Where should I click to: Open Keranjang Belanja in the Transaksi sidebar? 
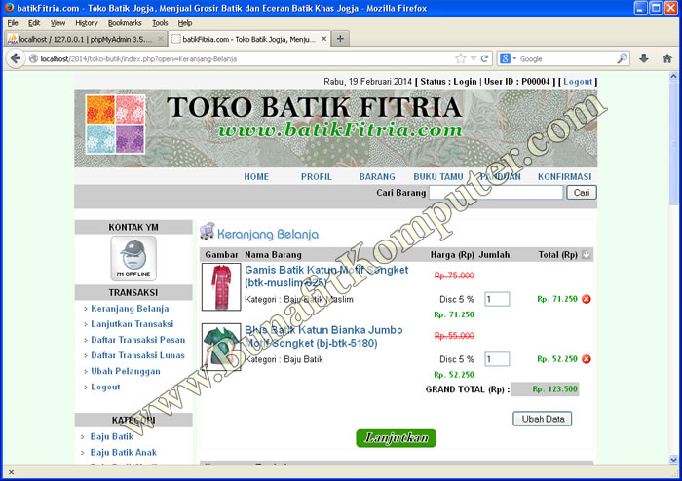pos(130,309)
